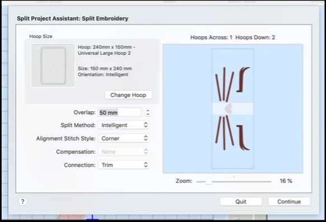Click the pink heart in overlap preview
This screenshot has width=326, height=222.
pos(229,108)
